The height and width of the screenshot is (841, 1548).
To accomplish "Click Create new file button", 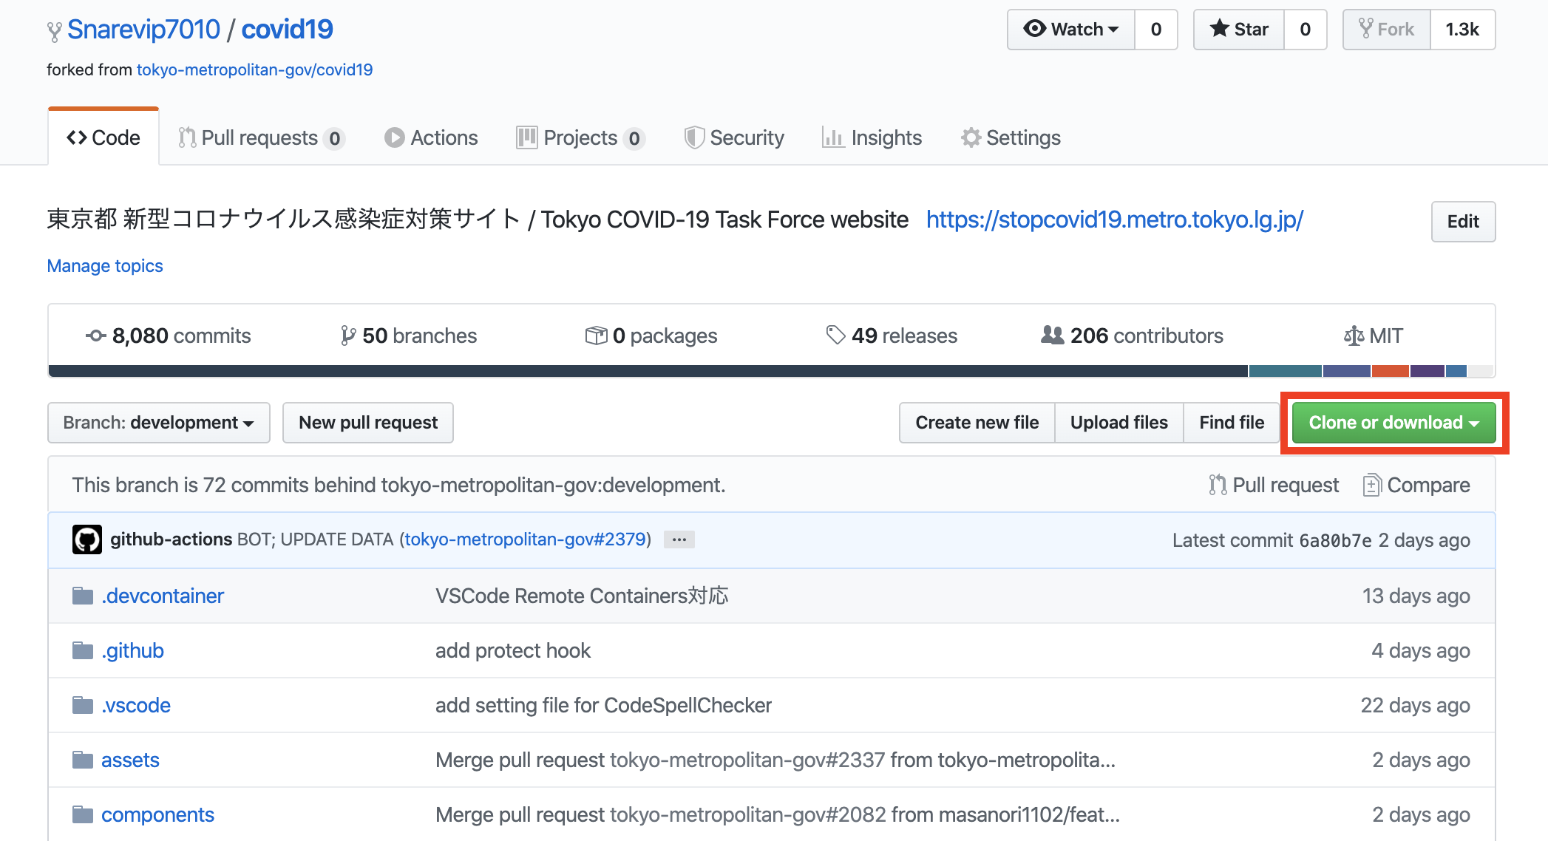I will [977, 423].
